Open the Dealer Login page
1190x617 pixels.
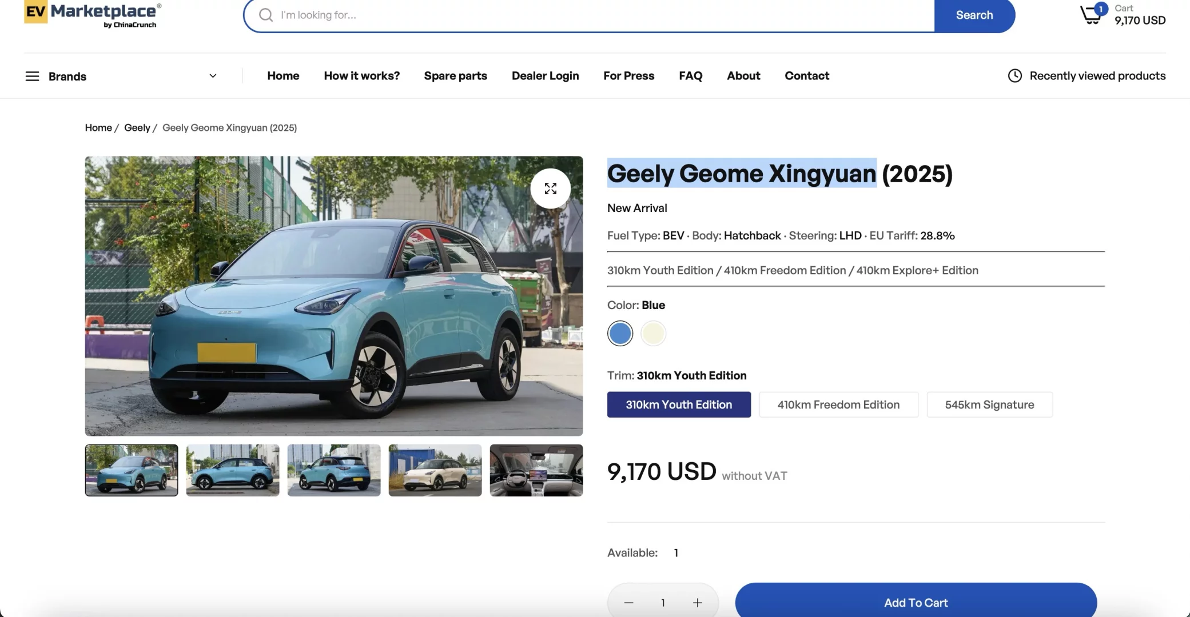(545, 75)
